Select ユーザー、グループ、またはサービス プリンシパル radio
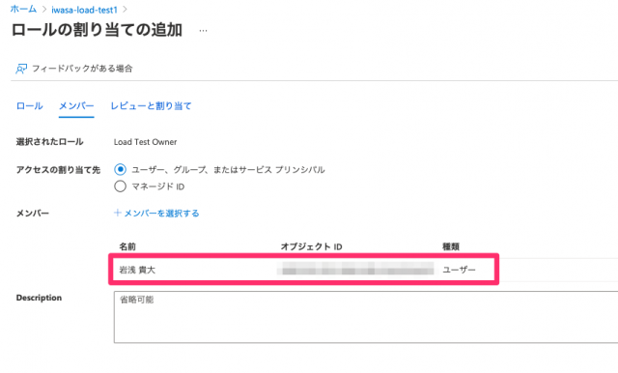Image resolution: width=618 pixels, height=373 pixels. (120, 169)
